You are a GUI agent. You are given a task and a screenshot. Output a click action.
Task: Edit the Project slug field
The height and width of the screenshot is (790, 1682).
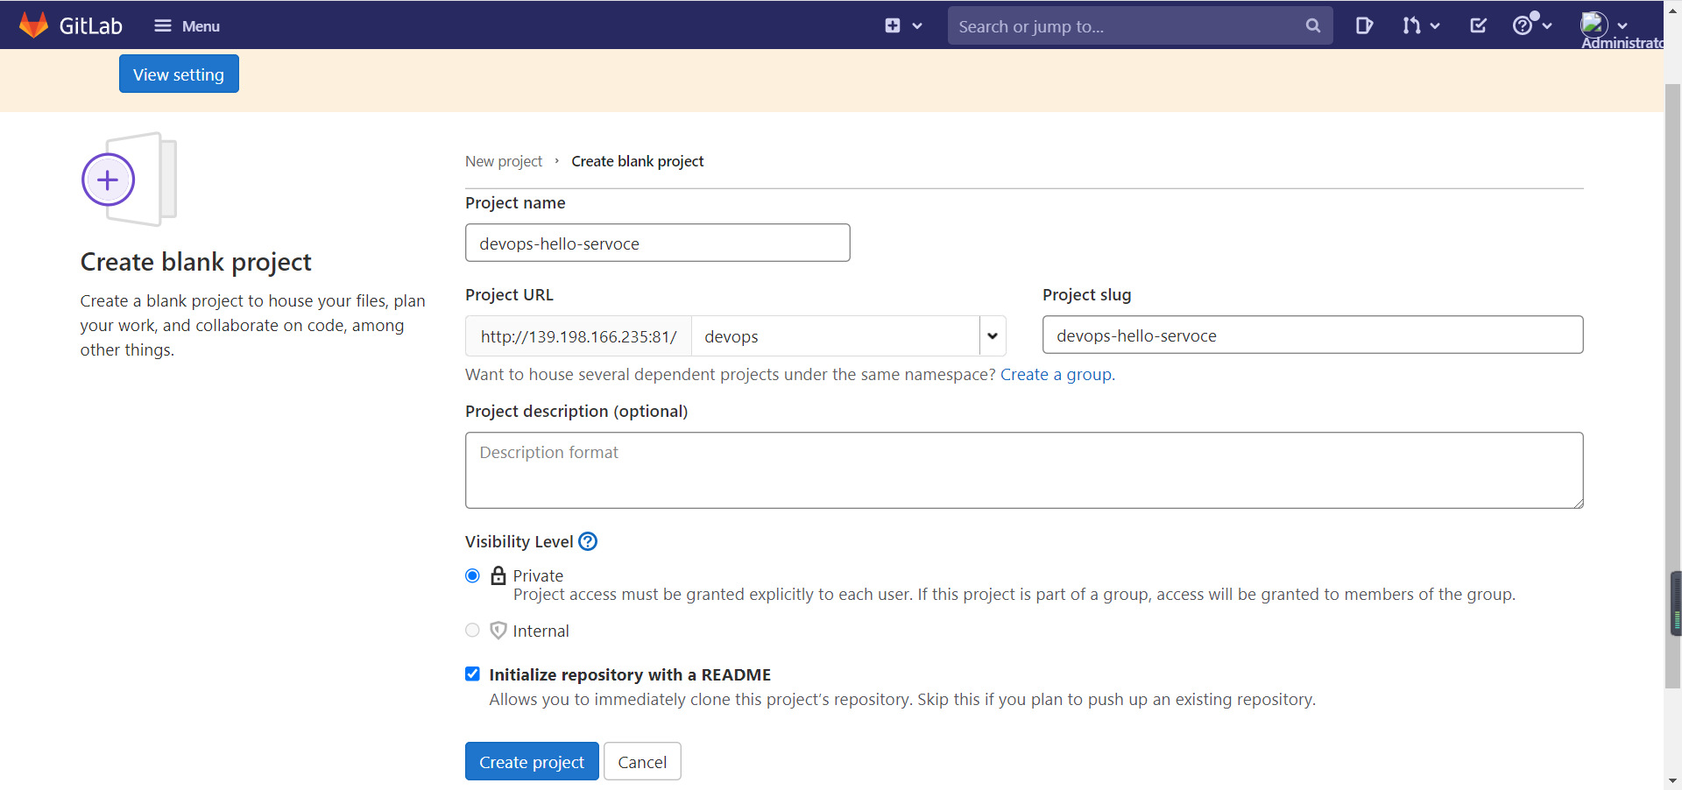click(1313, 335)
